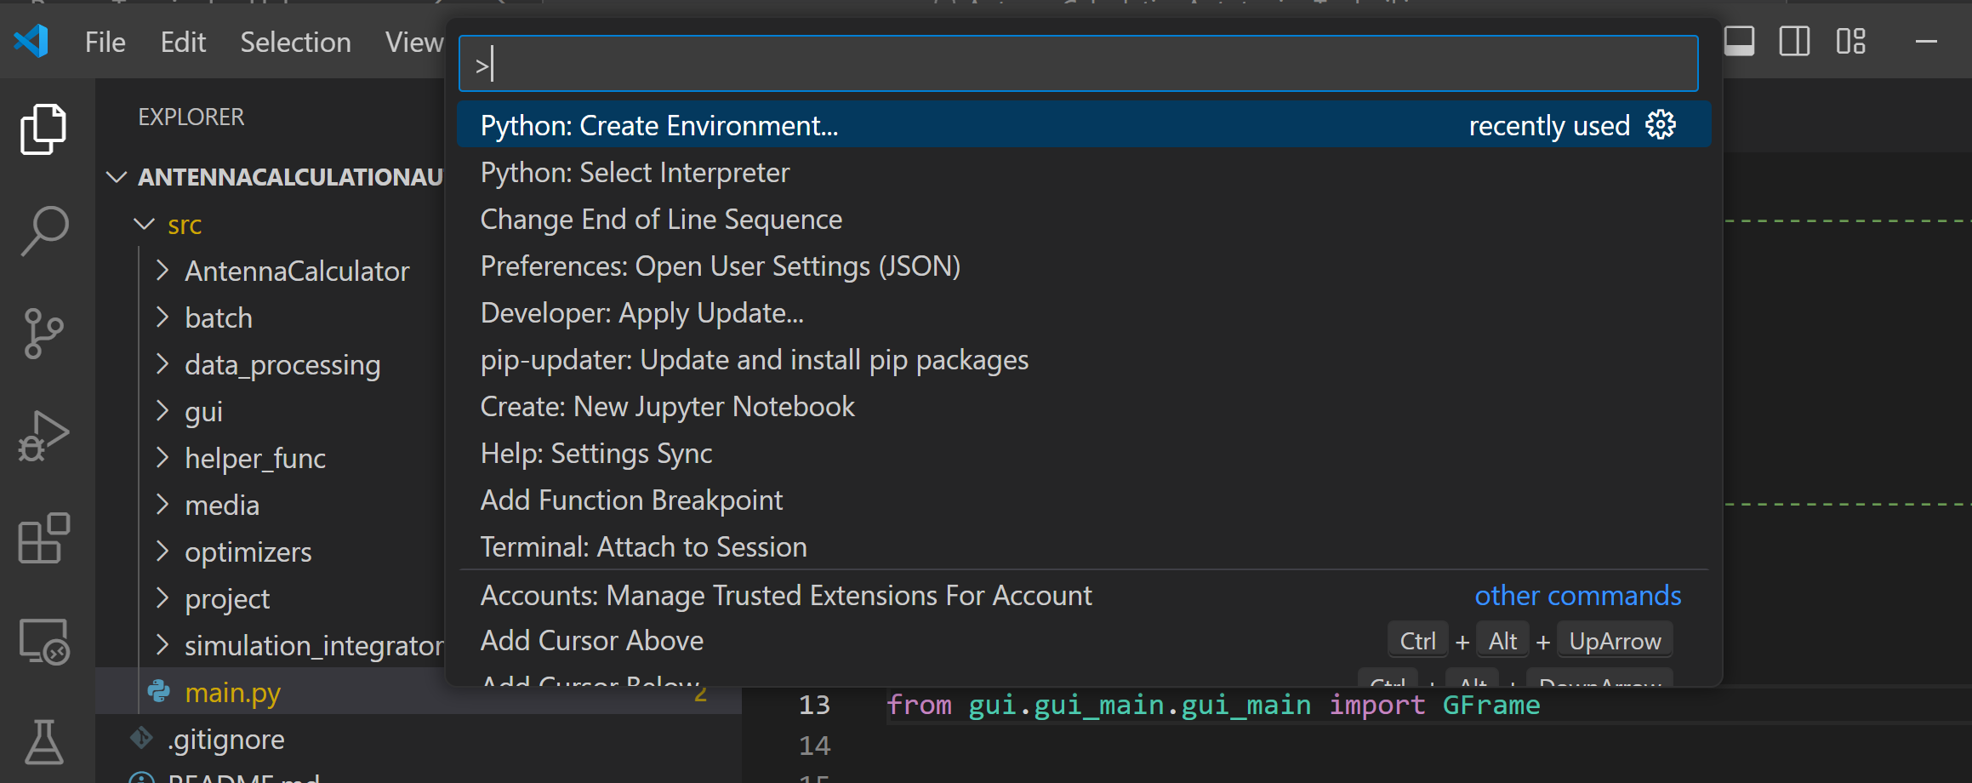Open the Search view icon
Image resolution: width=1972 pixels, height=783 pixels.
coord(43,231)
